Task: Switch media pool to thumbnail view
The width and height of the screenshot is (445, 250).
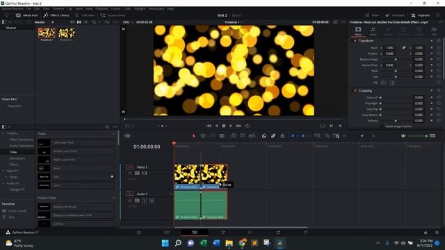Action: [79, 22]
